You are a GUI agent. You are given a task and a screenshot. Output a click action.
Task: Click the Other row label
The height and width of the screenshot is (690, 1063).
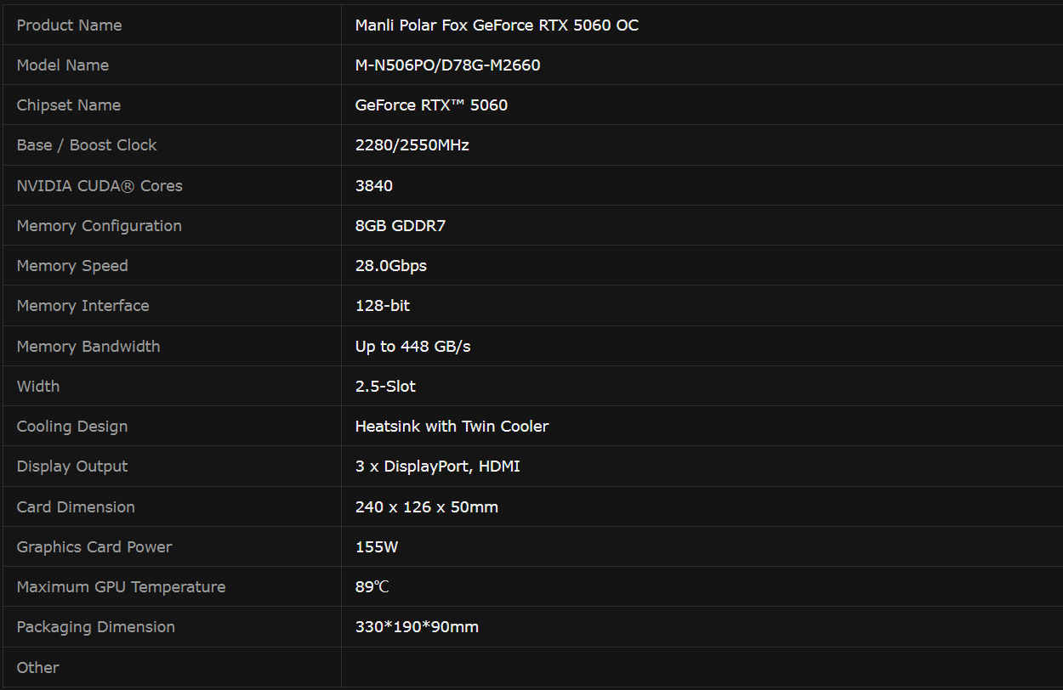pos(38,668)
